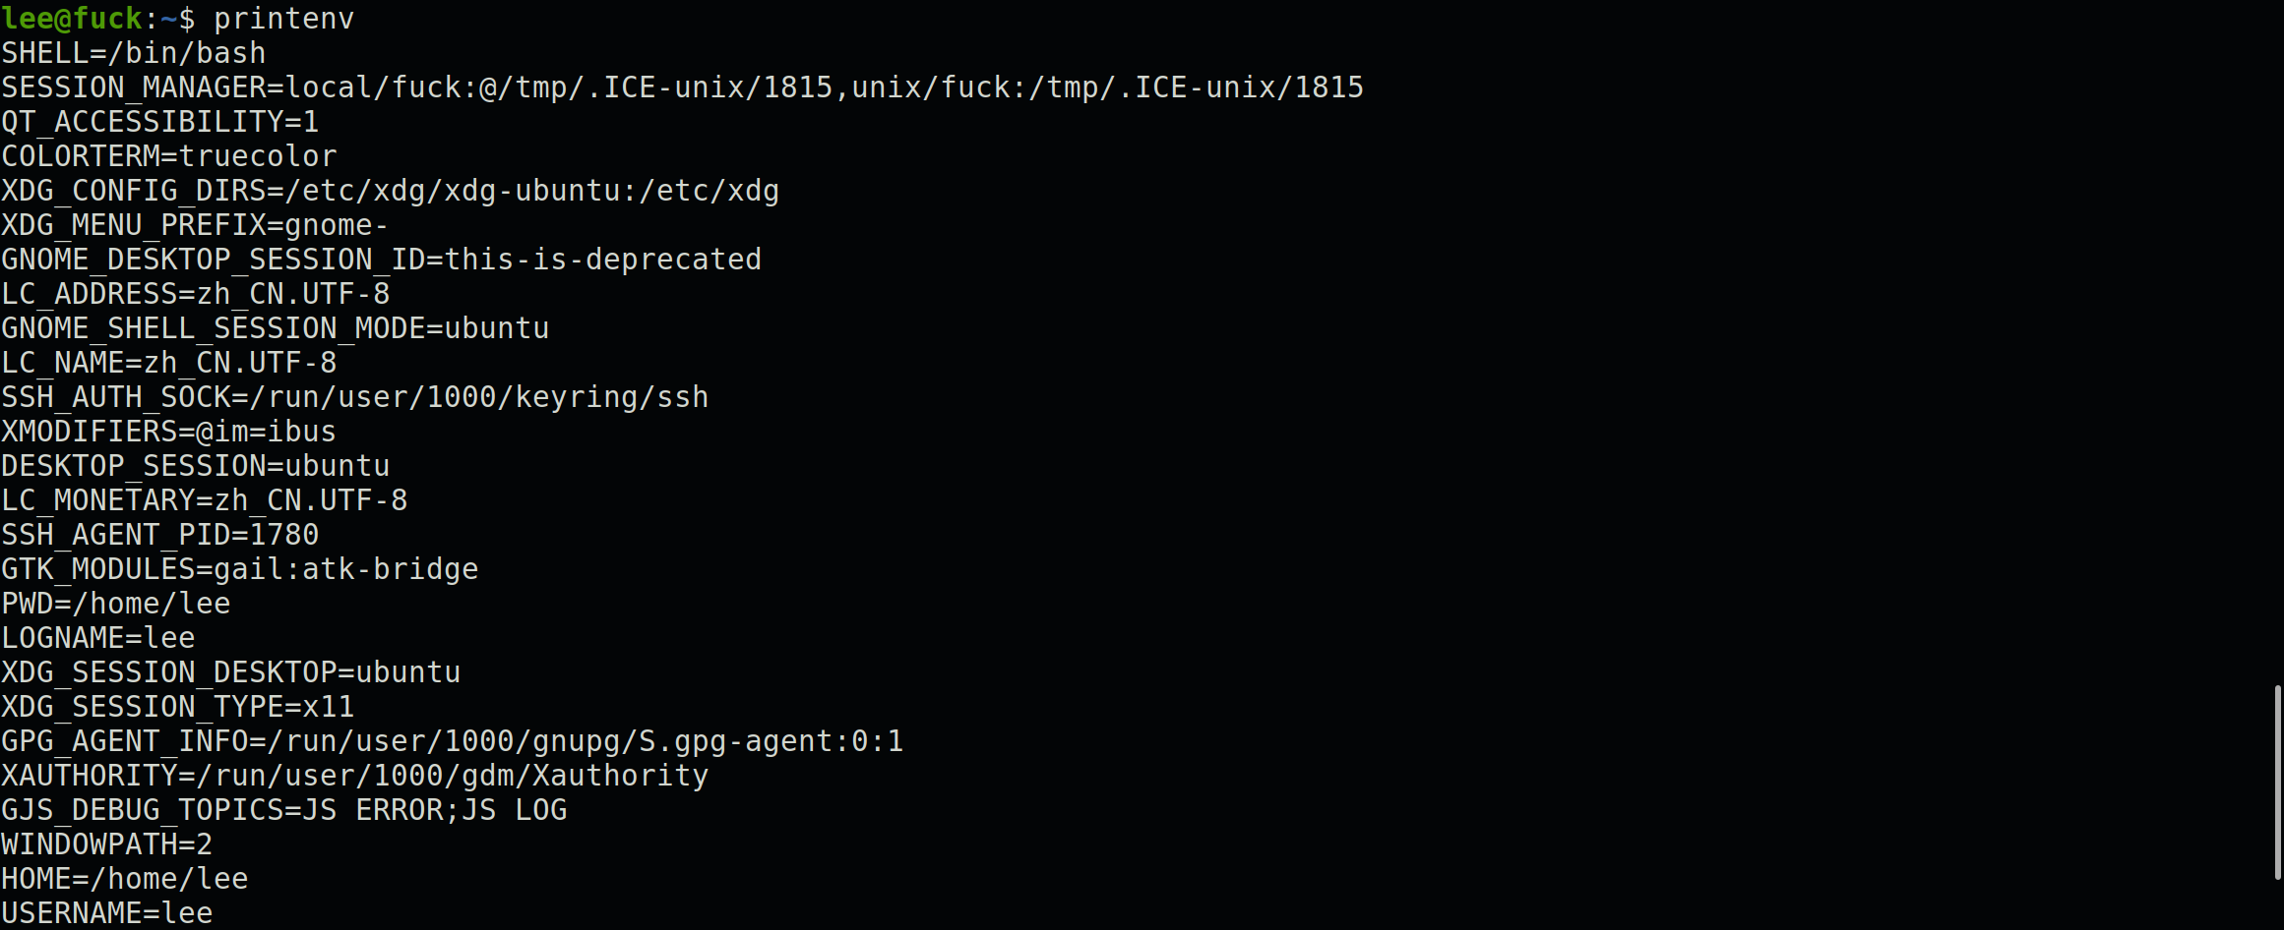Click the printenv command text
Image resolution: width=2284 pixels, height=930 pixels.
[283, 19]
